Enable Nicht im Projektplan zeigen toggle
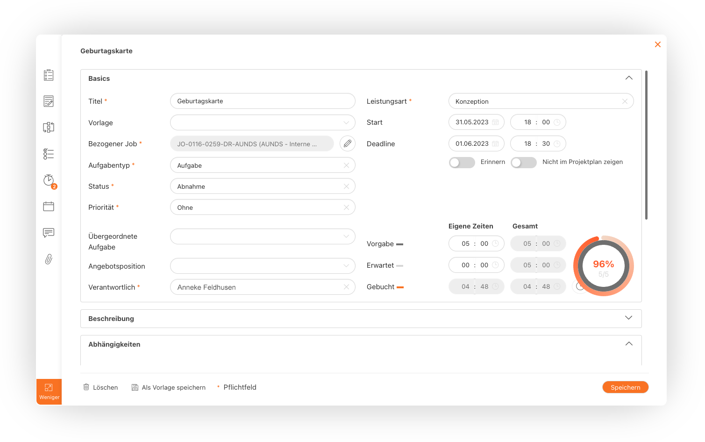Image resolution: width=705 pixels, height=442 pixels. click(x=523, y=162)
